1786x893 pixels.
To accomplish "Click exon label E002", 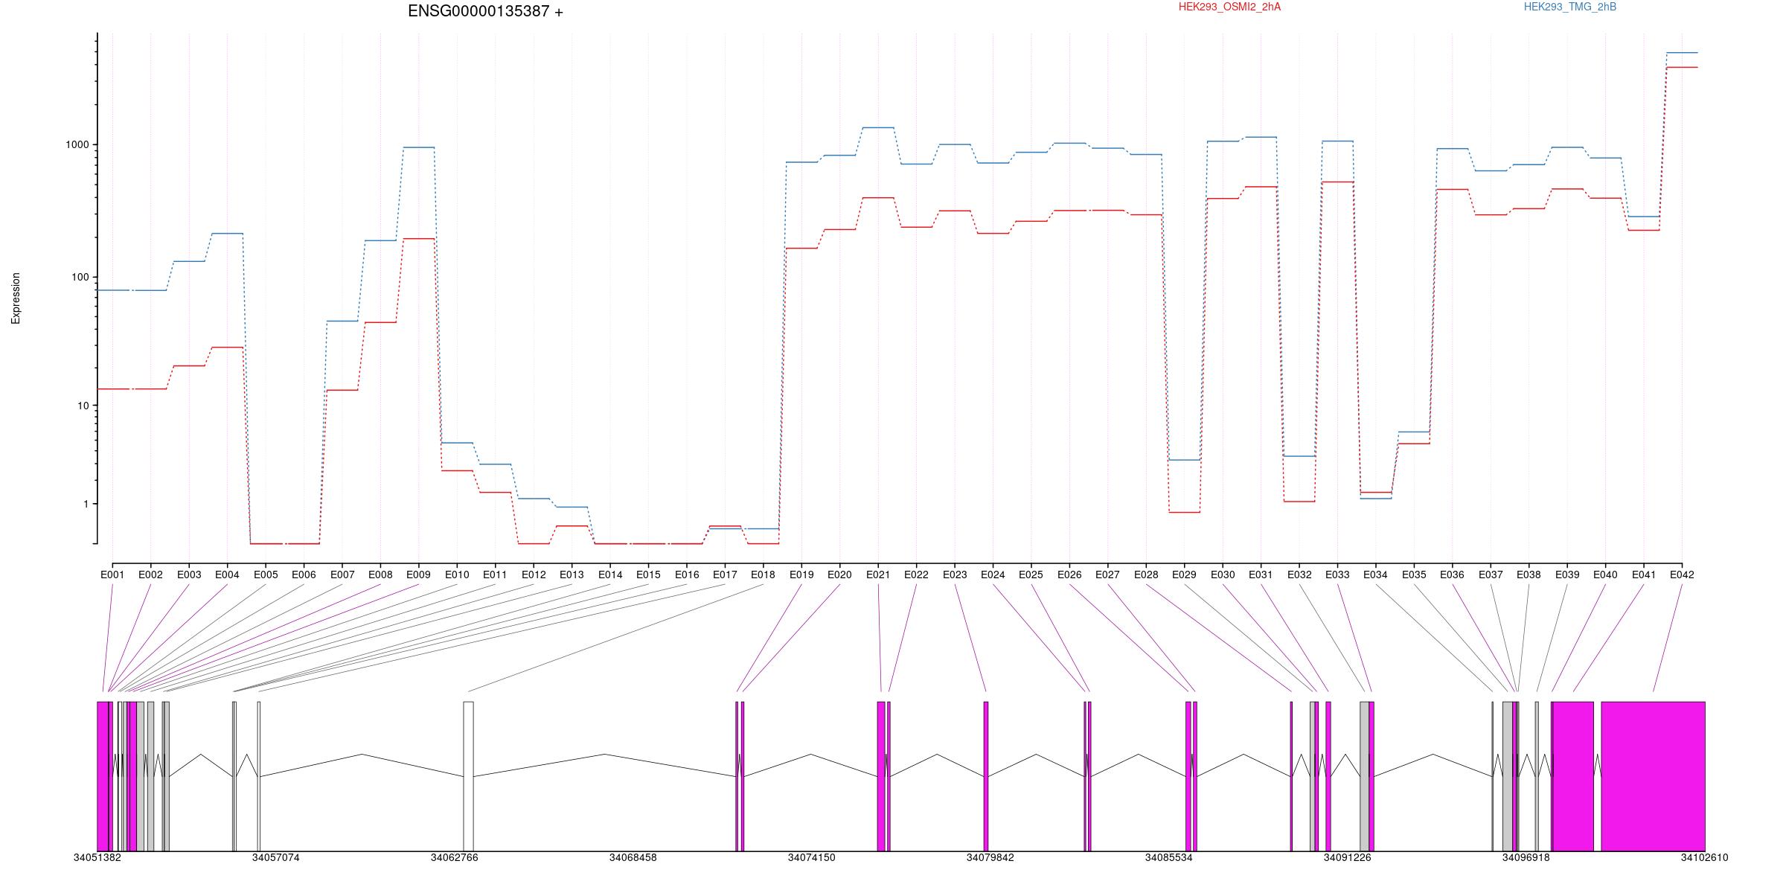I will 150,574.
